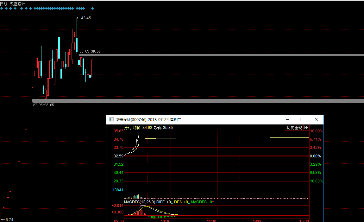This screenshot has height=222, width=364.
Task: Close the 汉嘉设计(300746) intraday window
Action: click(x=316, y=119)
